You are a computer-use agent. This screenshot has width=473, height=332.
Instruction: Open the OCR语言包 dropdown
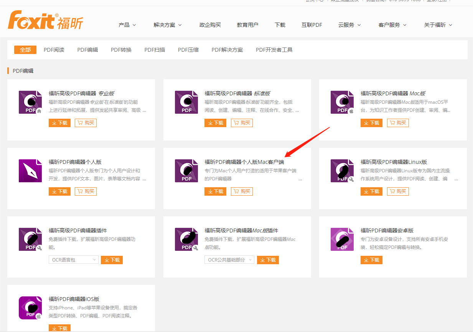point(74,260)
